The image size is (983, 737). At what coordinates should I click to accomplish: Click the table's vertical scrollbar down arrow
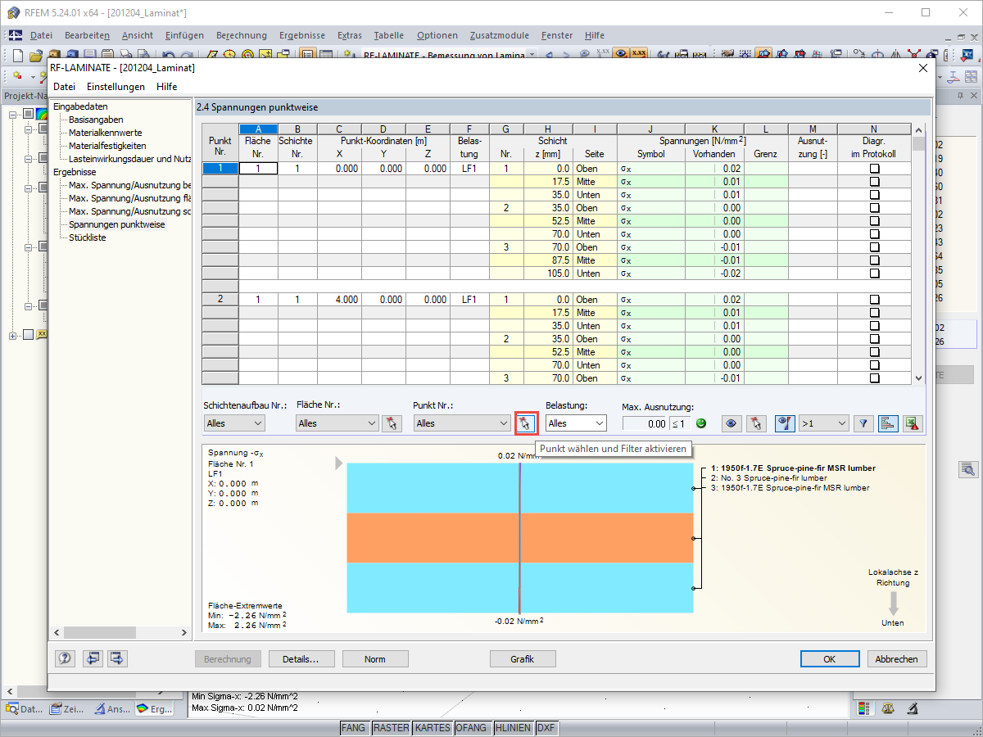coord(918,378)
